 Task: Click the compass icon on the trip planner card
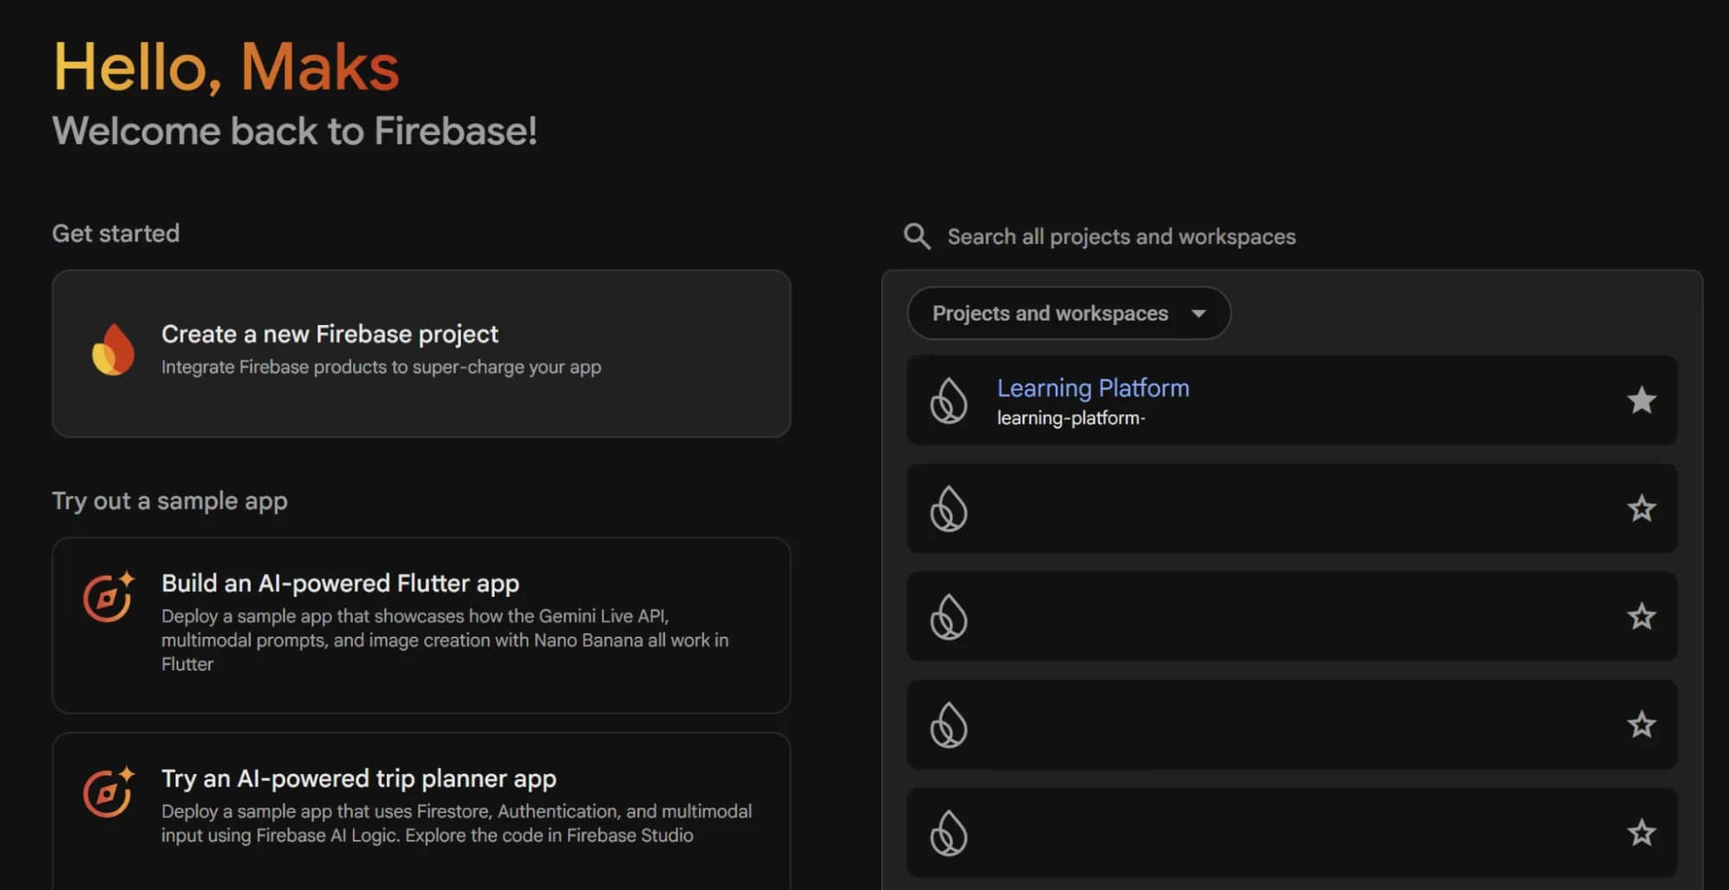[x=108, y=792]
